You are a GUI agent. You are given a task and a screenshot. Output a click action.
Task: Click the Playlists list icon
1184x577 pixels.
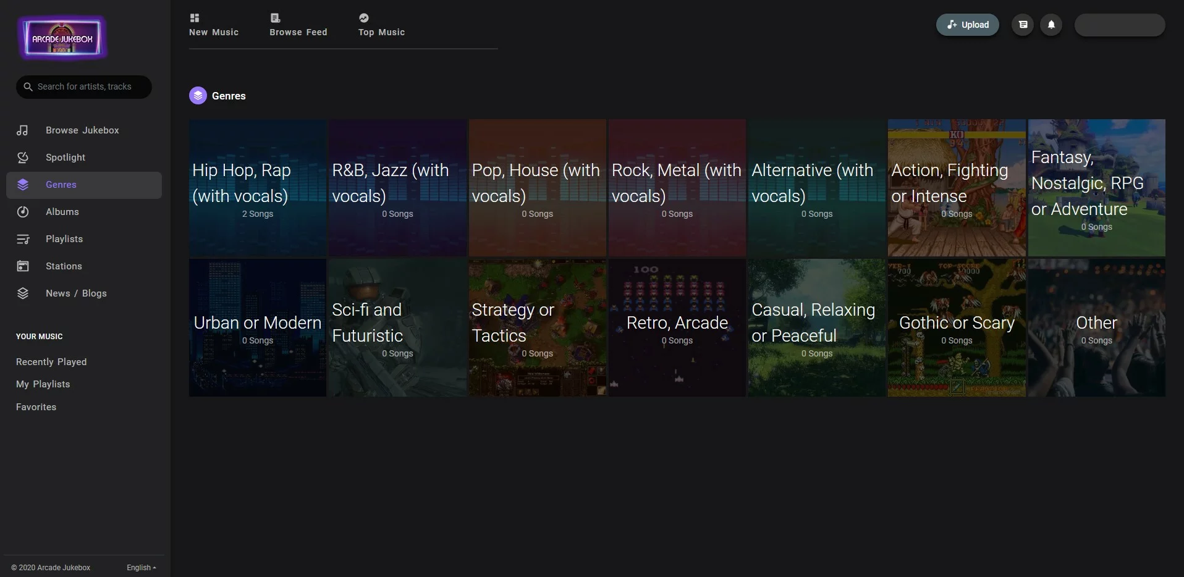pos(23,239)
